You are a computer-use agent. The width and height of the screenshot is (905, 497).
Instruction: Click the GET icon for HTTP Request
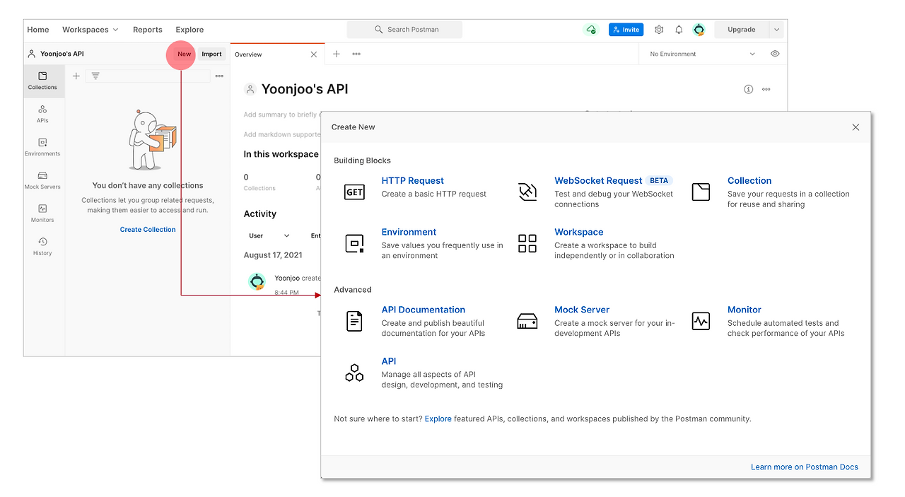(x=354, y=192)
